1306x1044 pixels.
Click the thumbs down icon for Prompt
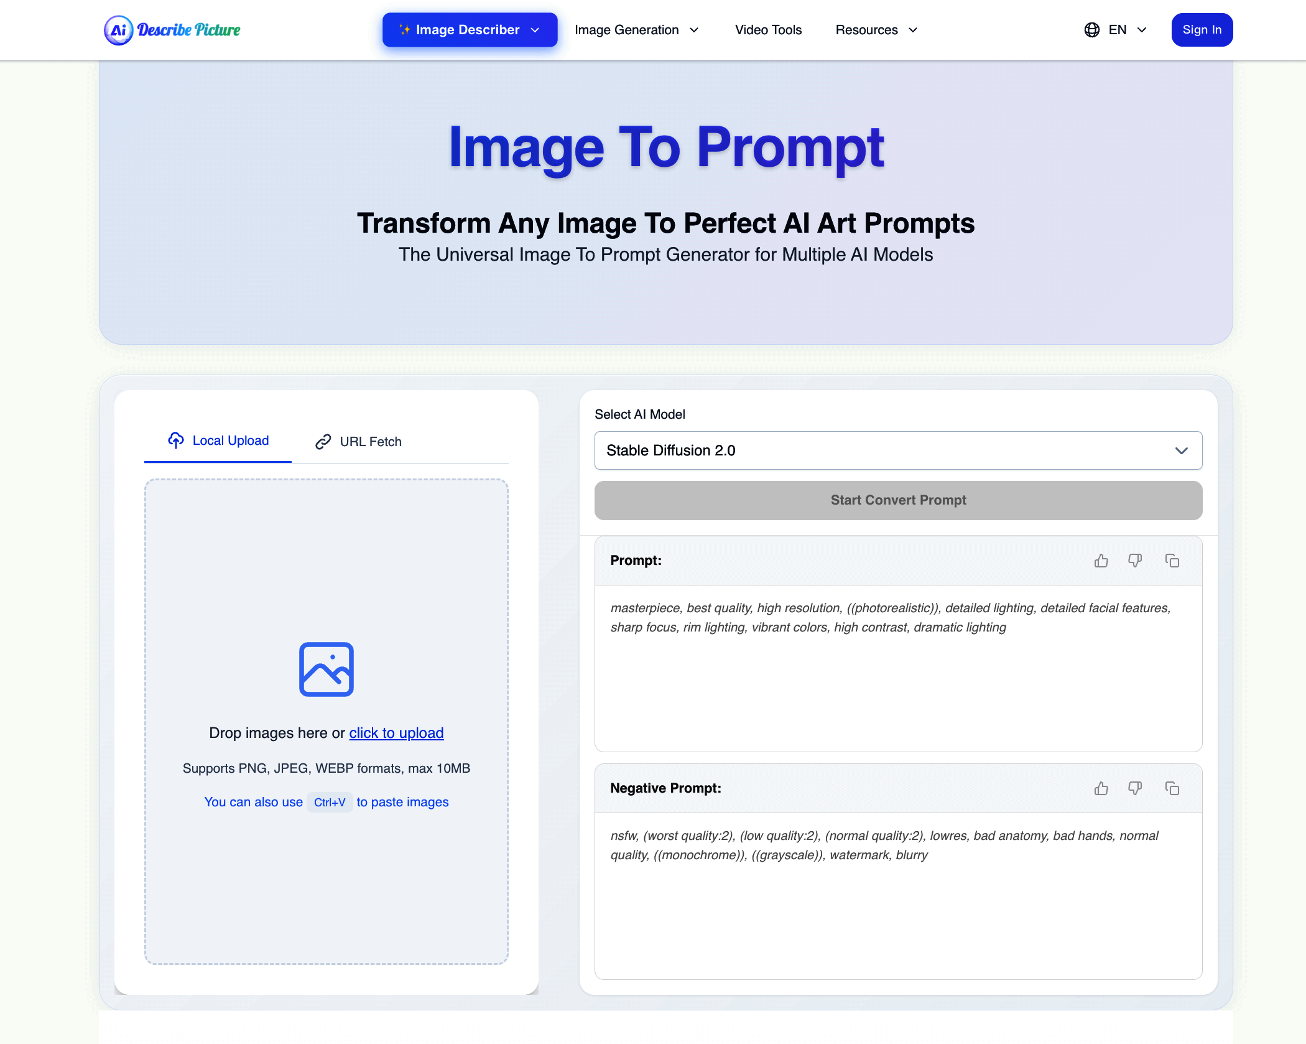click(1135, 561)
